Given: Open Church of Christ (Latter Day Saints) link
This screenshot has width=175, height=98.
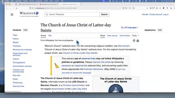Looking at the screenshot, I should pos(80,53).
